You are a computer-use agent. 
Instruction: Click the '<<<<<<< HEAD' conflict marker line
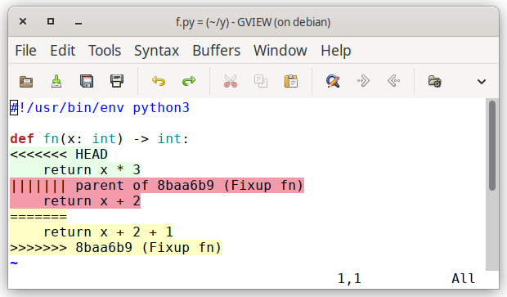click(x=59, y=155)
